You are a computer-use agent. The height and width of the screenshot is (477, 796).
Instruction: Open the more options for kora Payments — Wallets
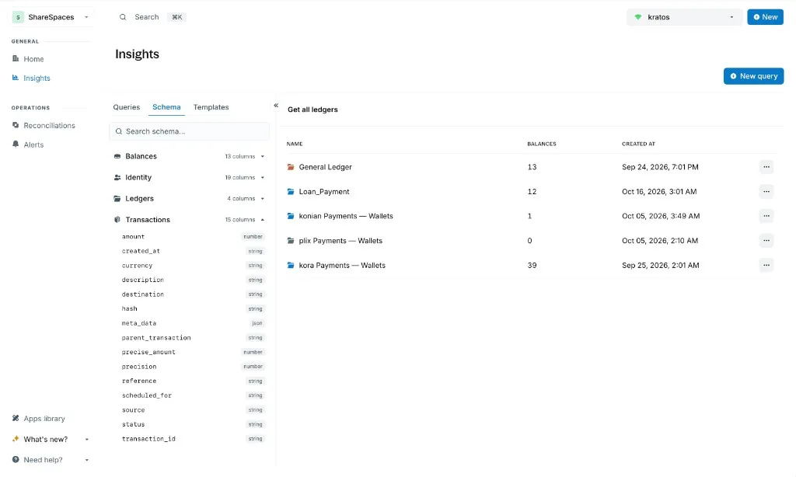click(x=766, y=266)
